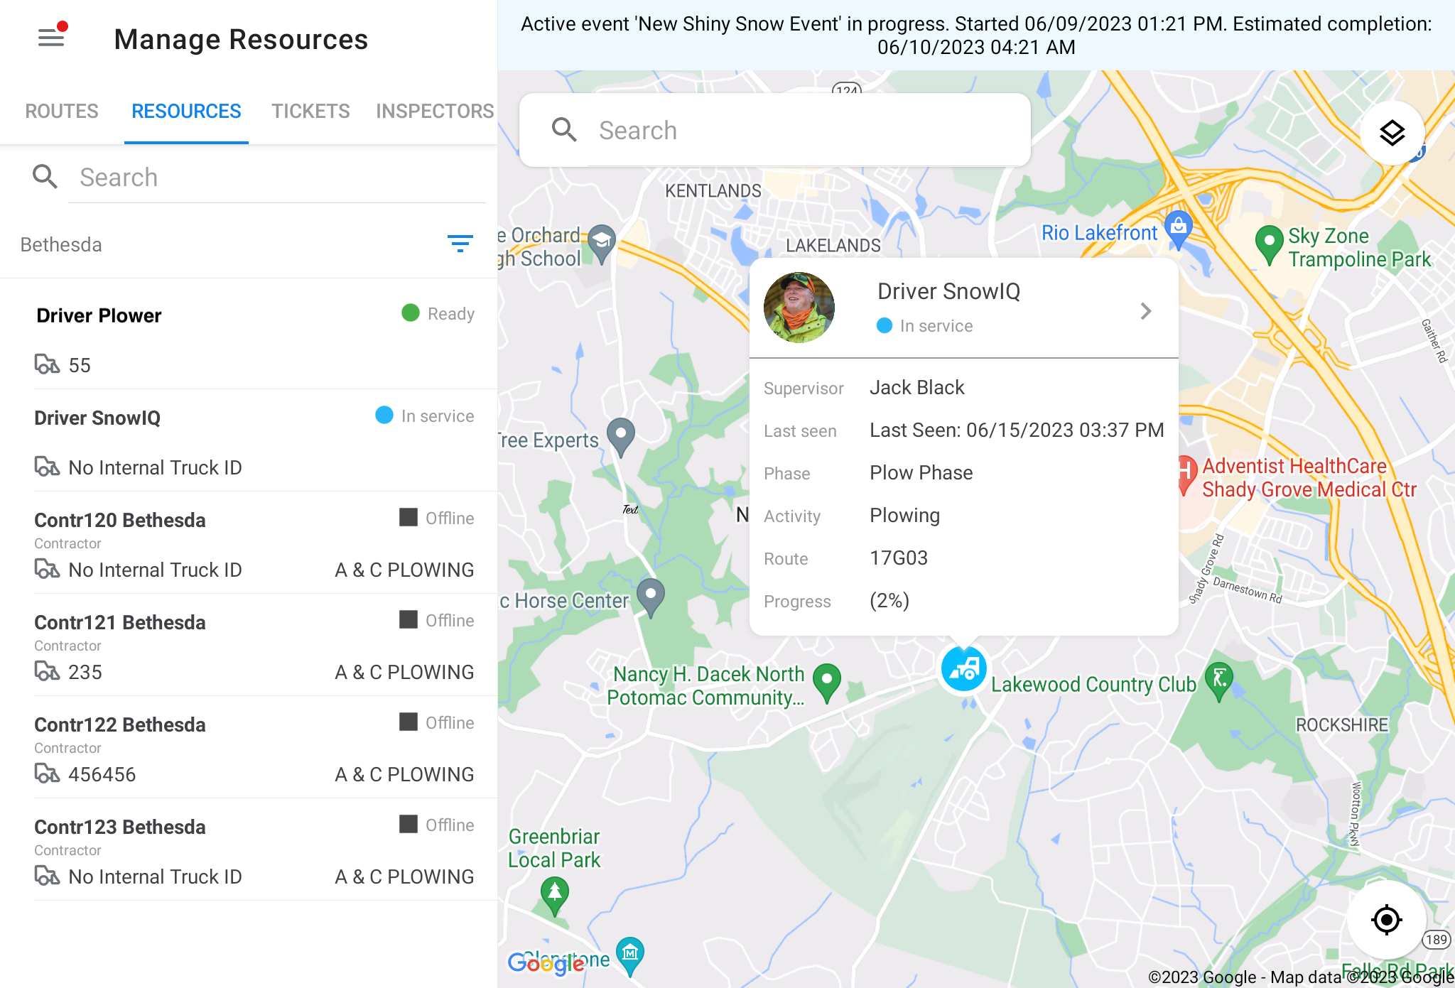This screenshot has height=988, width=1455.
Task: Click the resources list search field
Action: click(277, 178)
